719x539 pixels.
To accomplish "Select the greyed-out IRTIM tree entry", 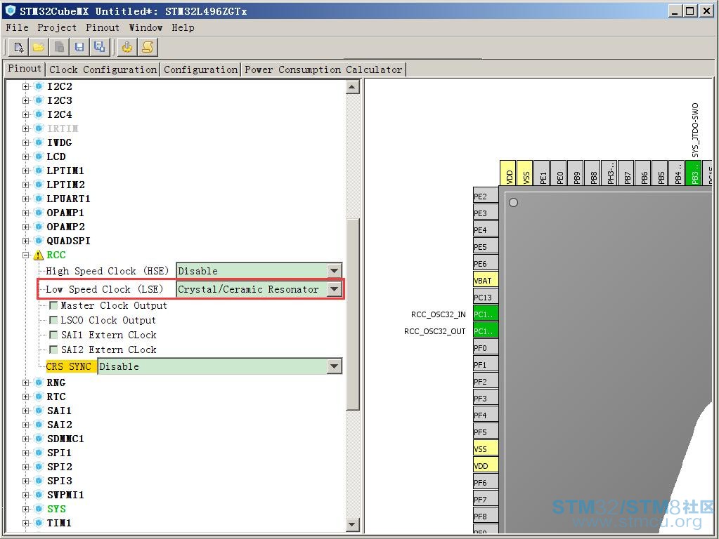I will (x=63, y=128).
